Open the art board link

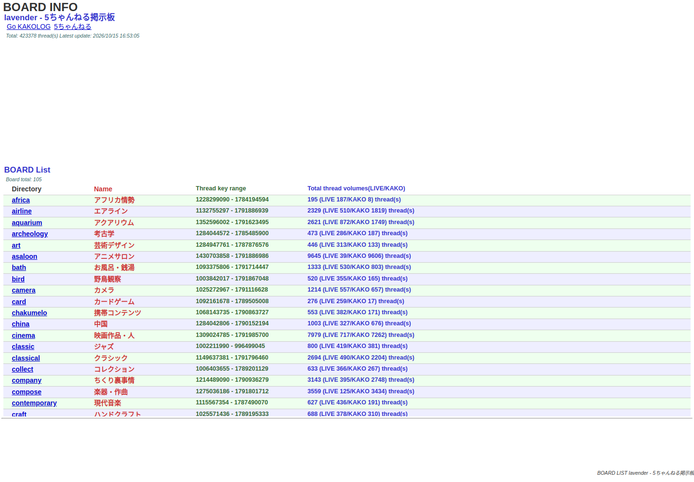tap(16, 245)
